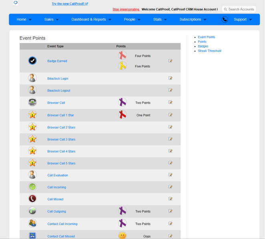The image size is (265, 239).
Task: Click the One Point red ribbon icon
Action: click(x=122, y=115)
